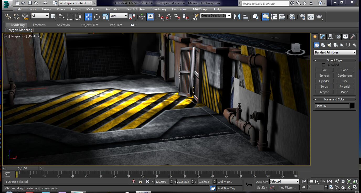Click the GeoSphere button
The width and height of the screenshot is (361, 193).
344,76
